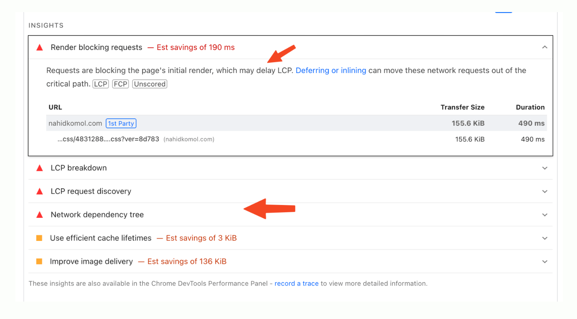
Task: Select the Render blocking requests title
Action: click(x=96, y=47)
